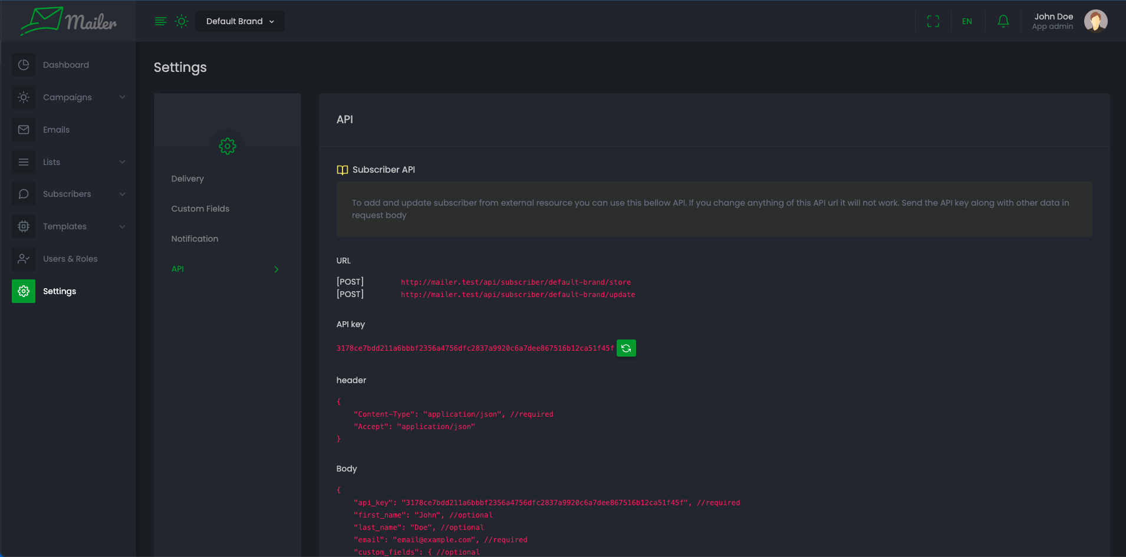The height and width of the screenshot is (557, 1126).
Task: Select the Templates chip icon
Action: [24, 226]
